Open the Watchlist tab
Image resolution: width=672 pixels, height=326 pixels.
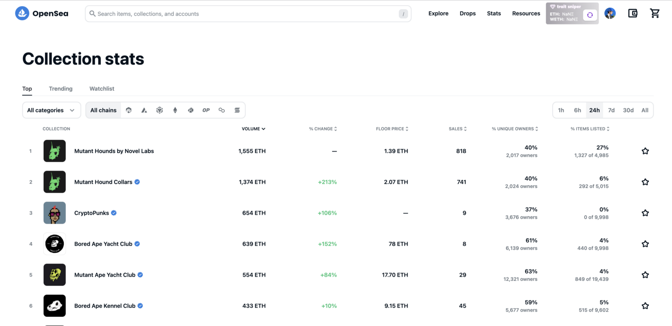102,89
